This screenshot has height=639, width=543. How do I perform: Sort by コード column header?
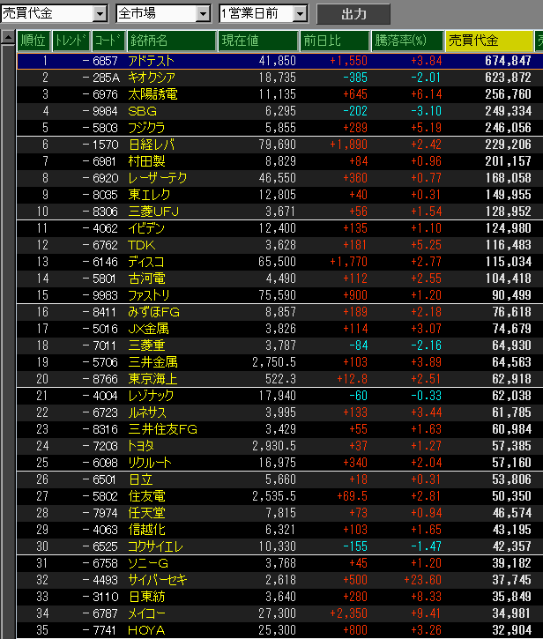pos(108,41)
